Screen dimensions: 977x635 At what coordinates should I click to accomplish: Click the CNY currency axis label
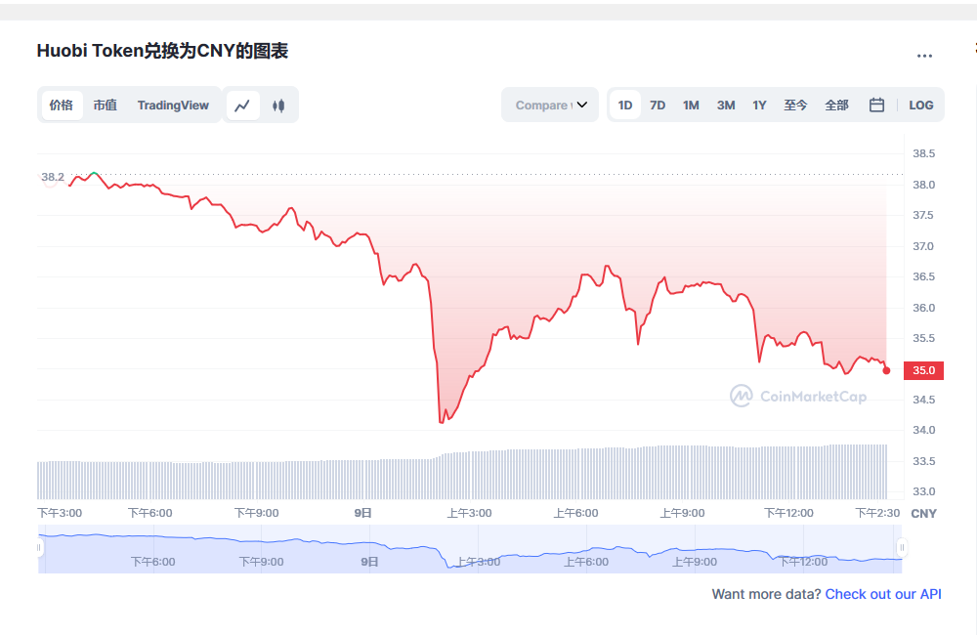pos(923,514)
